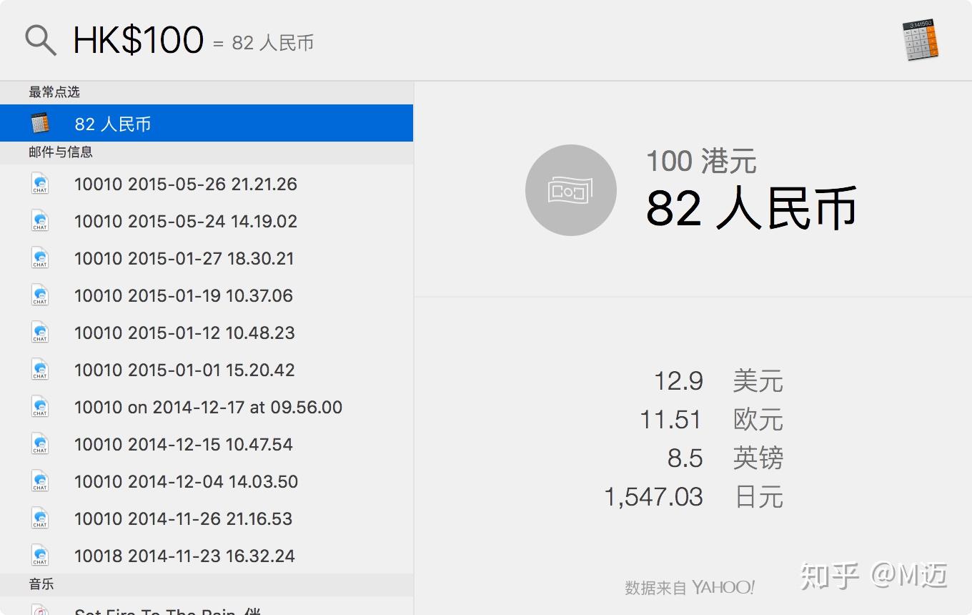Open message 10010 2015-05-24 14.19.02
The height and width of the screenshot is (615, 972).
click(185, 221)
